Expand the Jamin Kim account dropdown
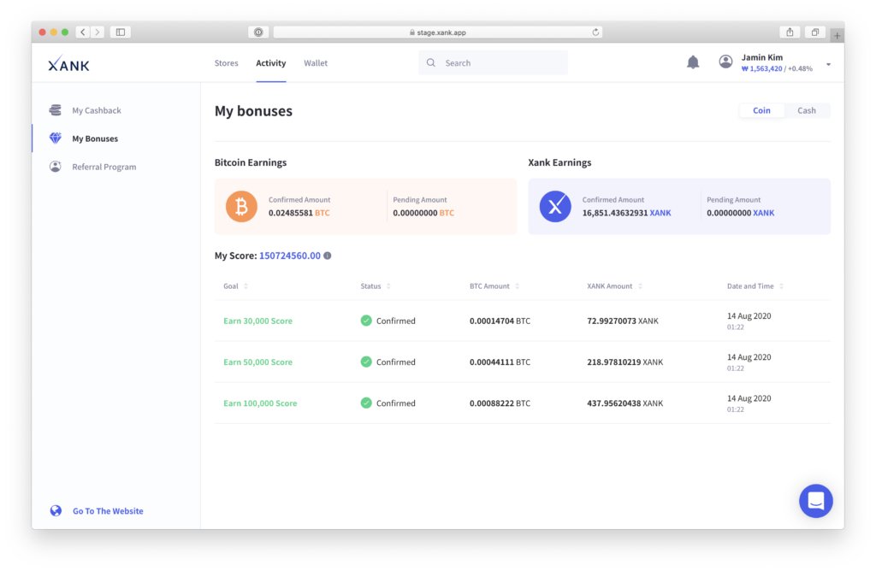 pyautogui.click(x=828, y=64)
